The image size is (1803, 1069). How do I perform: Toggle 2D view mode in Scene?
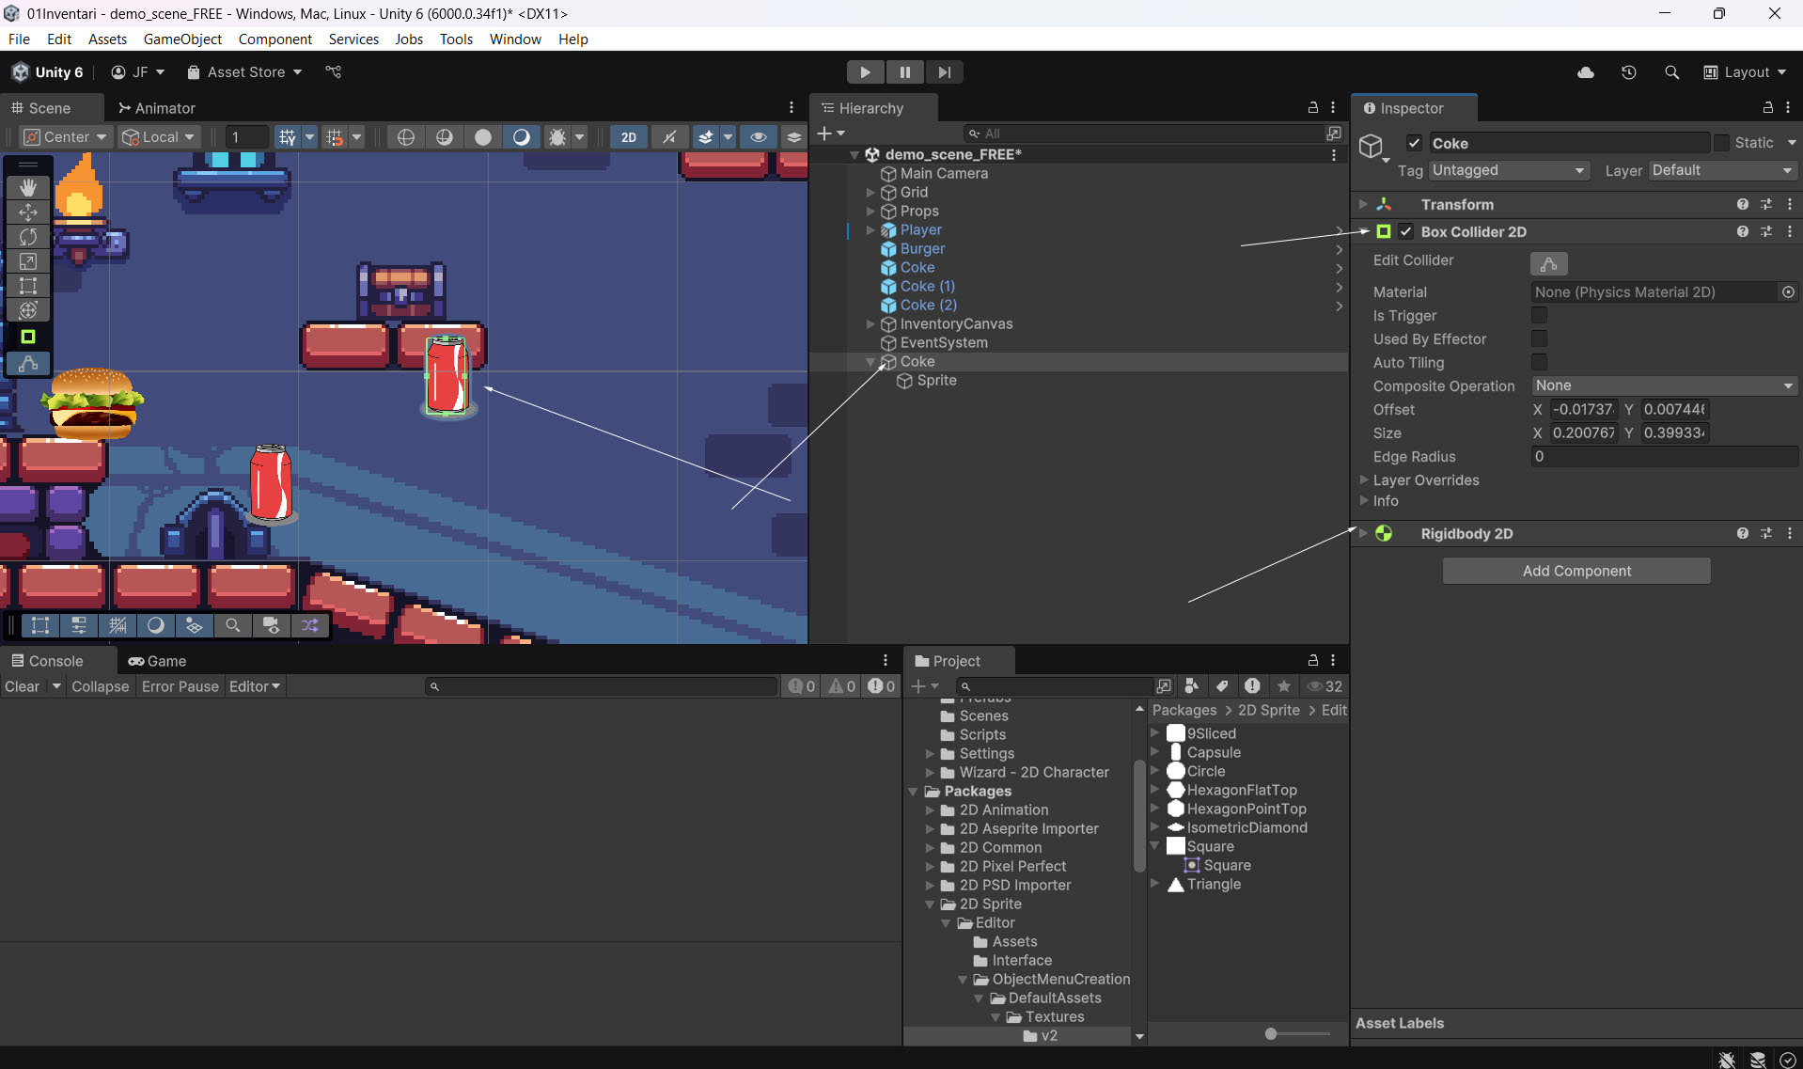[x=628, y=137]
